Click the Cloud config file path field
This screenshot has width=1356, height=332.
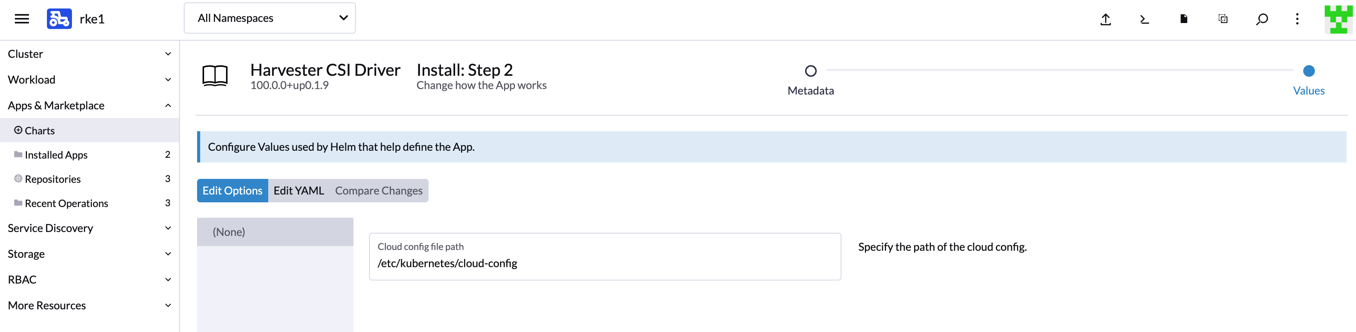(x=605, y=263)
